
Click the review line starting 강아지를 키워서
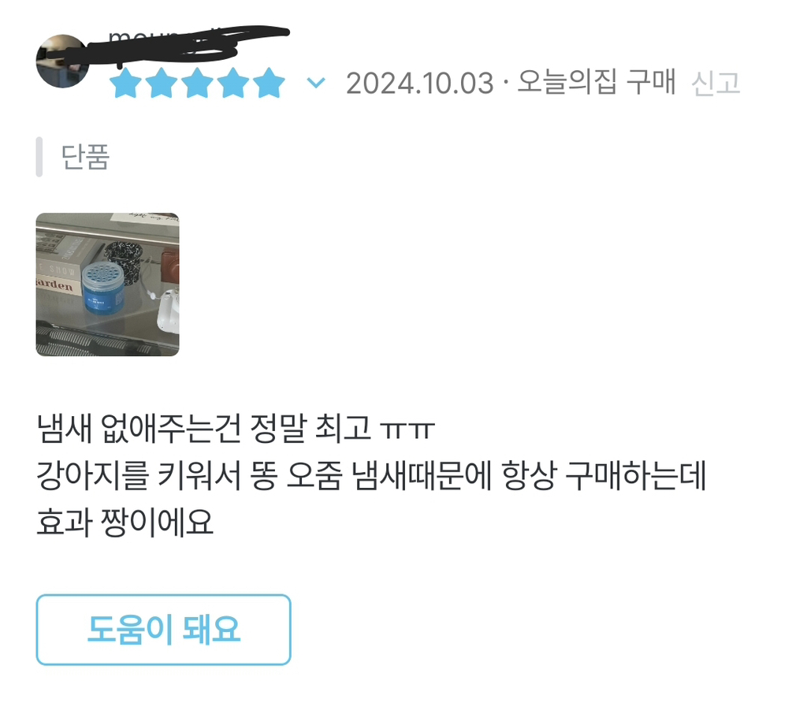coord(371,475)
